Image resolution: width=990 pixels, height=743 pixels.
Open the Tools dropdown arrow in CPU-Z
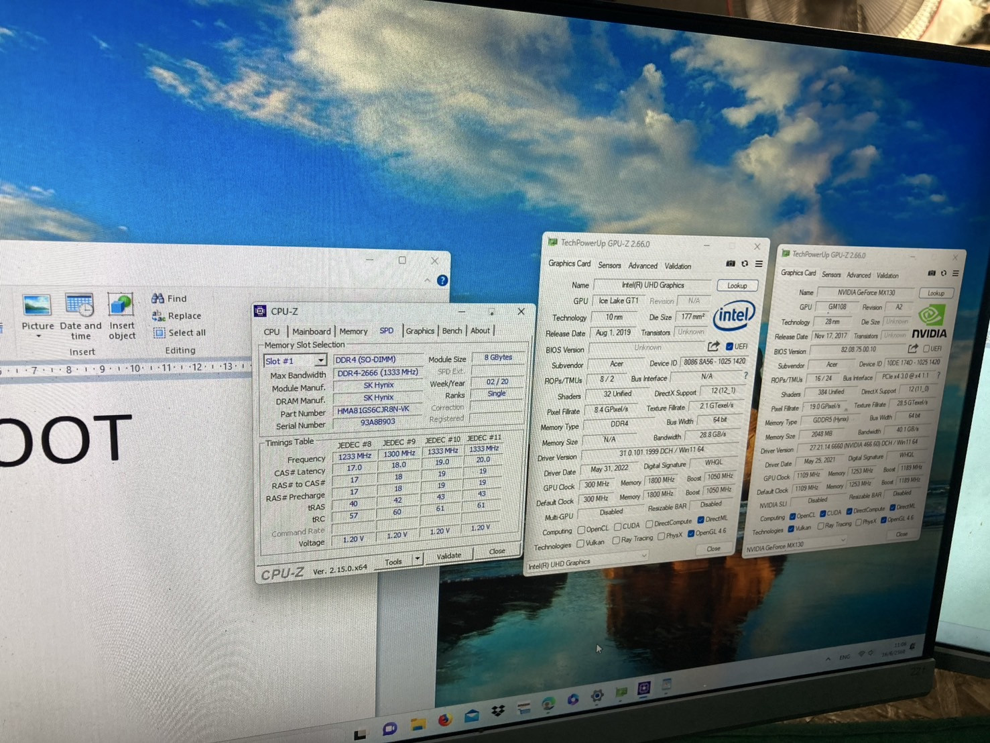click(417, 559)
